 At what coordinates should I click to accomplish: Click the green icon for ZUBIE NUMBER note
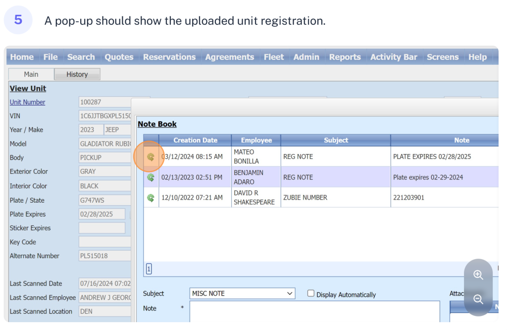pyautogui.click(x=151, y=198)
